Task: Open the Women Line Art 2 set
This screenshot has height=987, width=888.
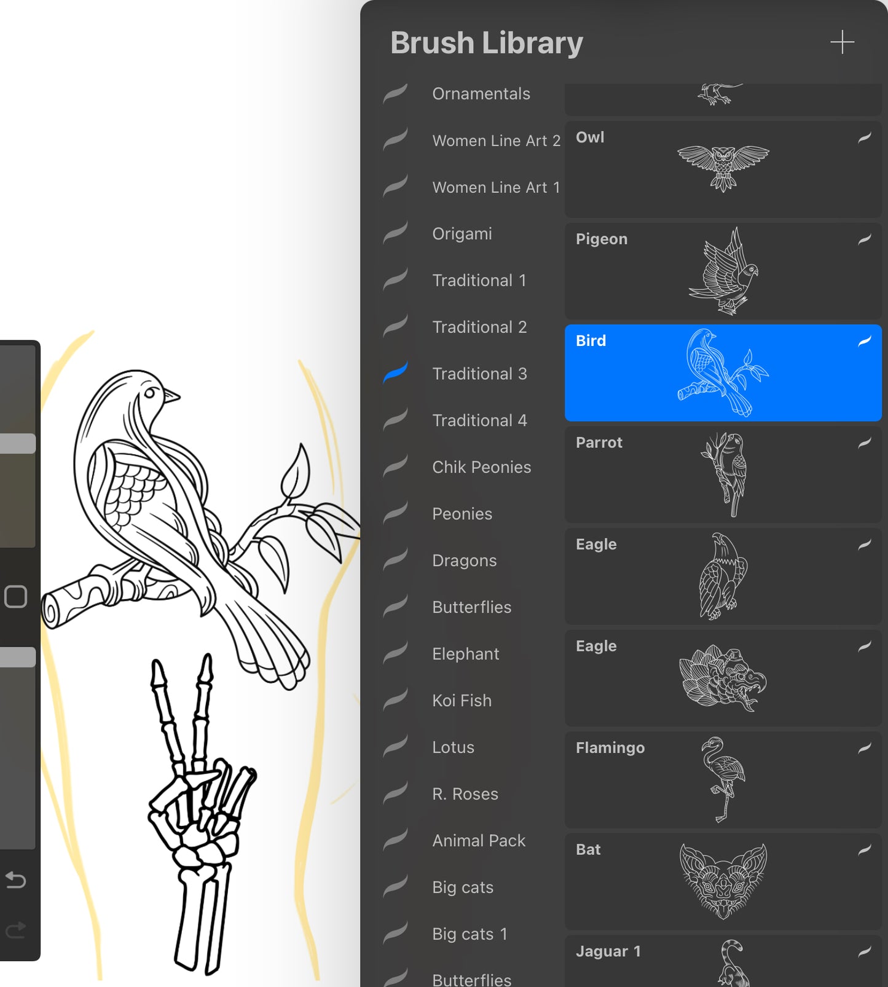Action: tap(496, 141)
